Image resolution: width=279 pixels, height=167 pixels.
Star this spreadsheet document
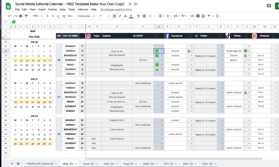(x=130, y=4)
